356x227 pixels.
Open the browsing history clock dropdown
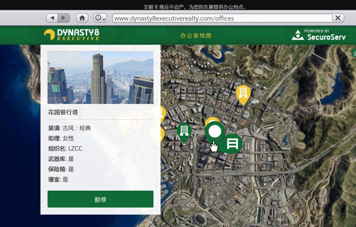tap(100, 18)
